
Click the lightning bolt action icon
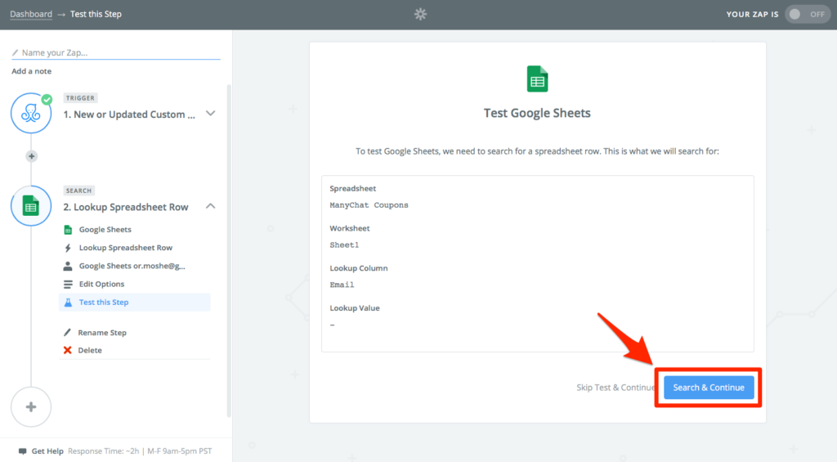pos(68,248)
